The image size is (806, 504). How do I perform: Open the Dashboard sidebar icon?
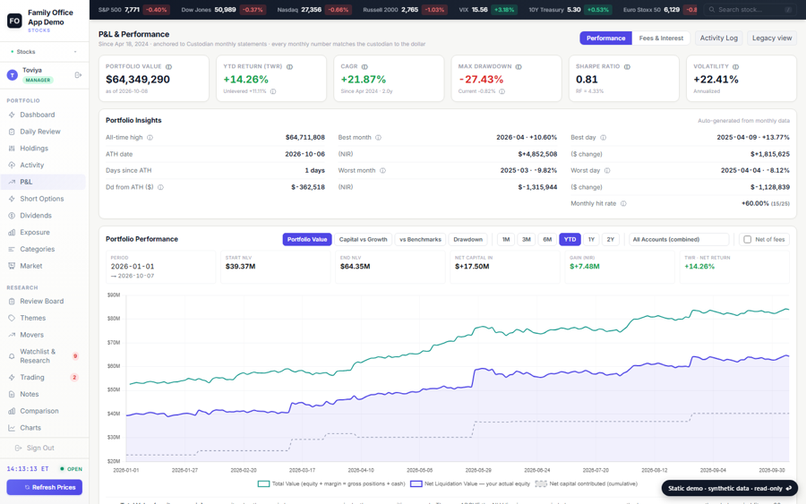[x=12, y=115]
